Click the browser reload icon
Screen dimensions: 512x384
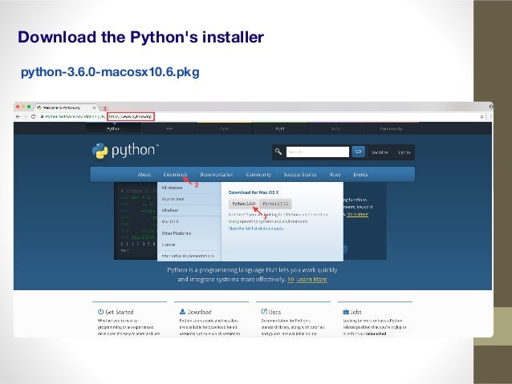33,116
